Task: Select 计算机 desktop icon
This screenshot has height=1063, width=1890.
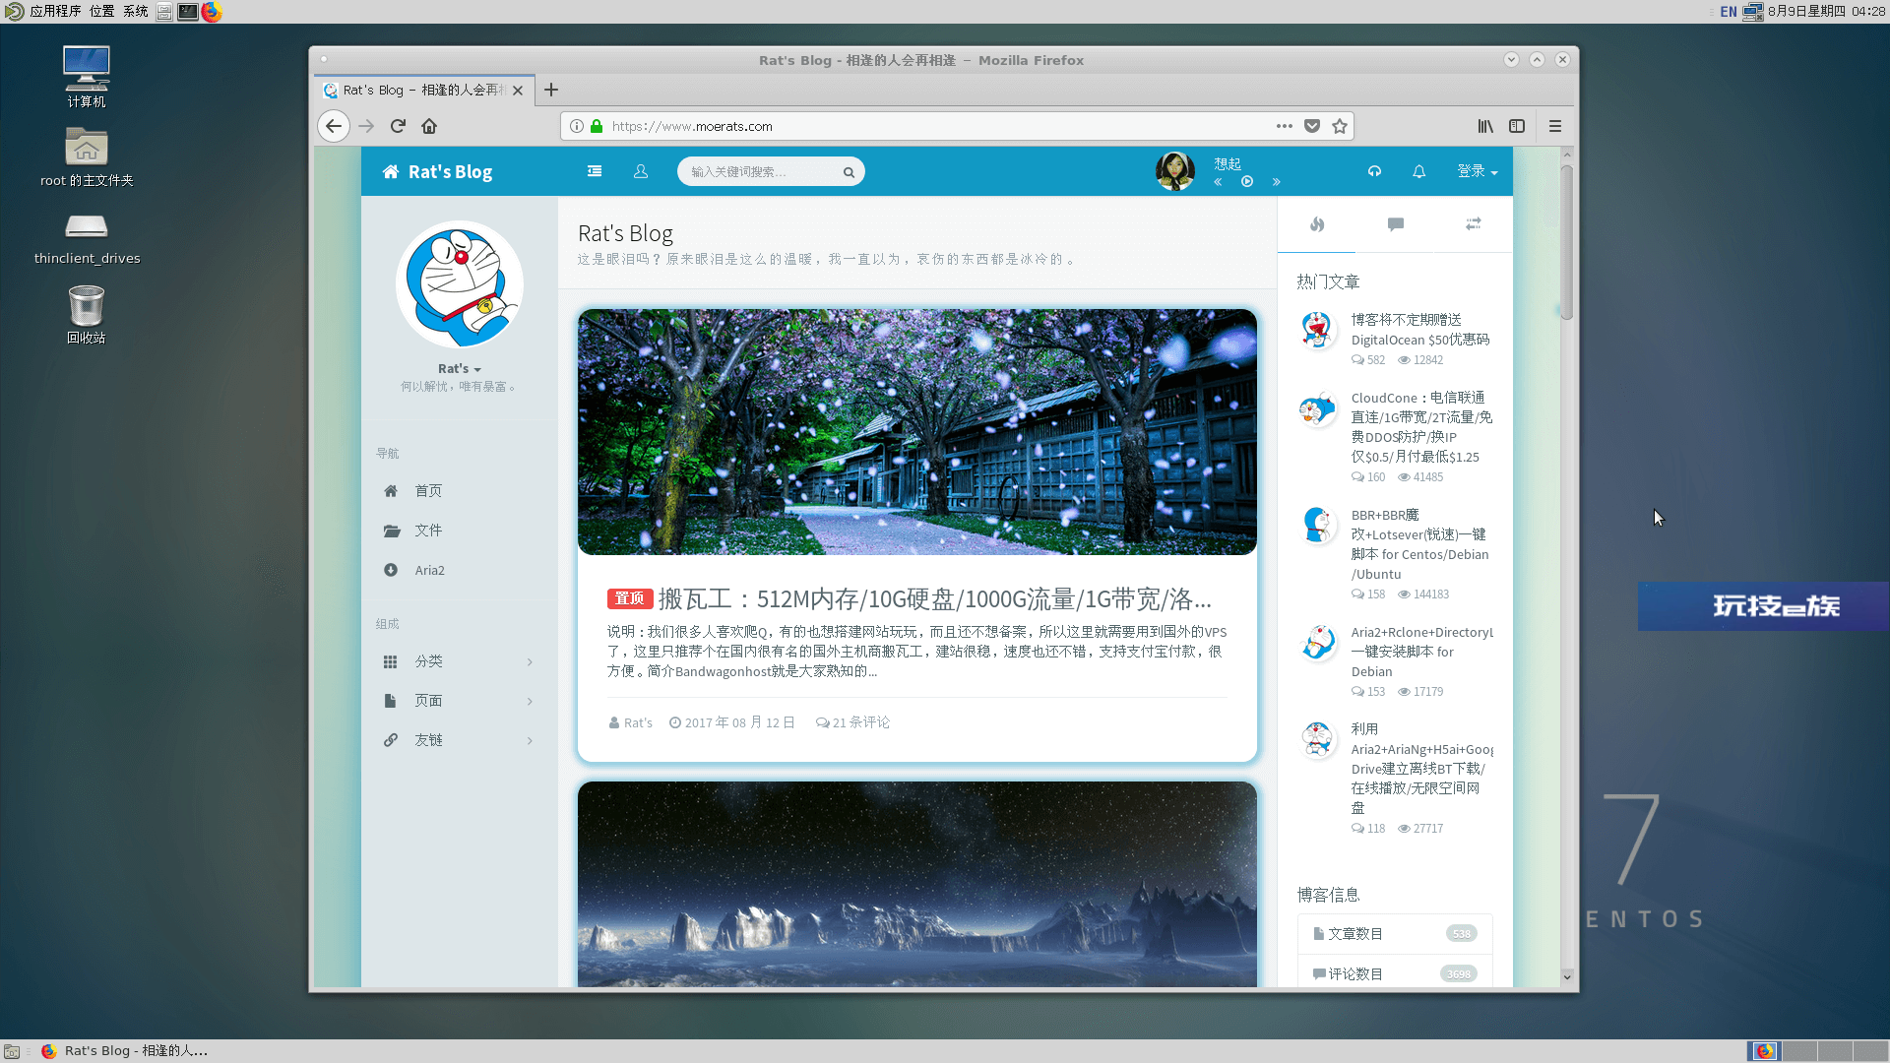Action: point(87,76)
